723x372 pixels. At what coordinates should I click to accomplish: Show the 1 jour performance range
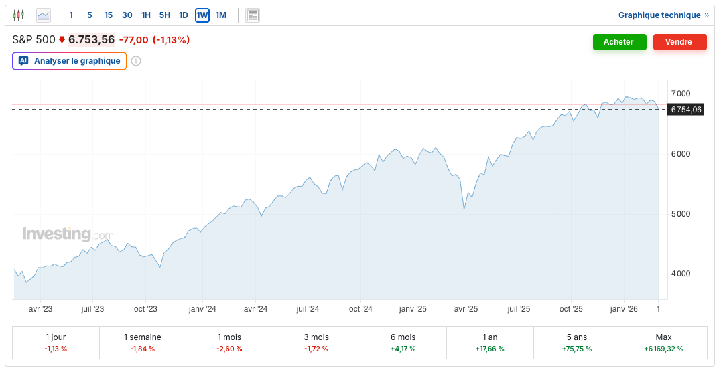pos(56,343)
